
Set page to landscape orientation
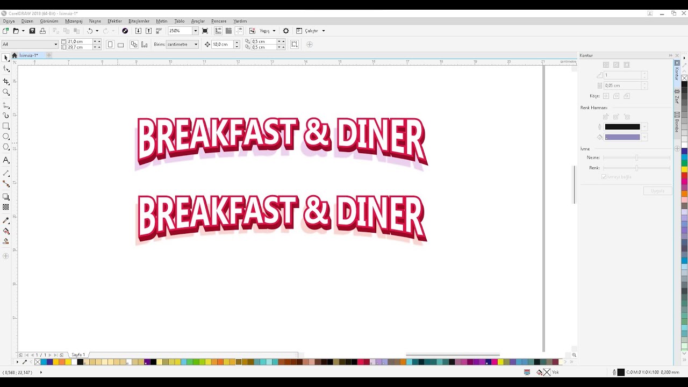pyautogui.click(x=120, y=44)
